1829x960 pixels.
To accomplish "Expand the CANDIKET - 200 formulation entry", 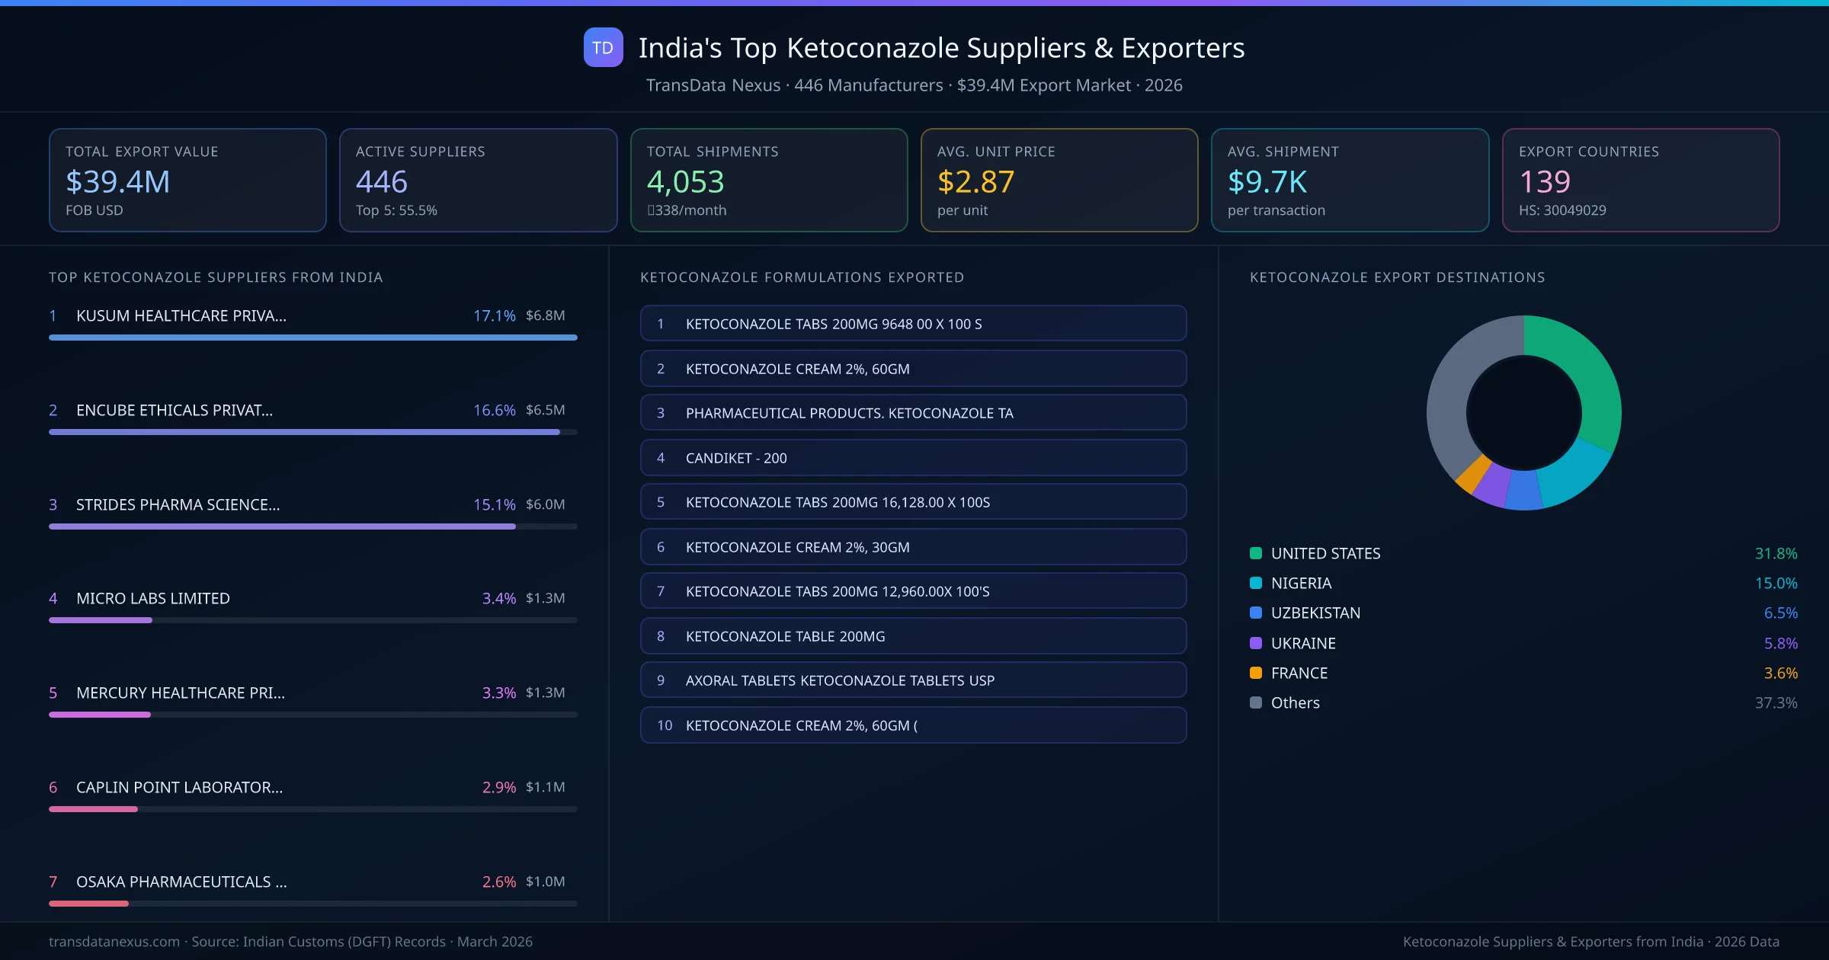I will [x=913, y=458].
